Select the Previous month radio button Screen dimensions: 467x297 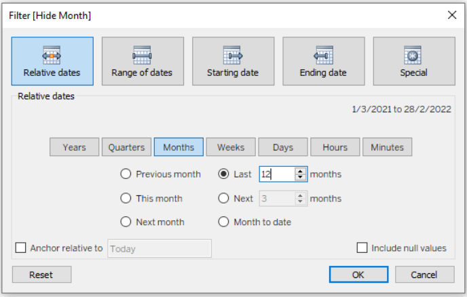click(x=125, y=174)
